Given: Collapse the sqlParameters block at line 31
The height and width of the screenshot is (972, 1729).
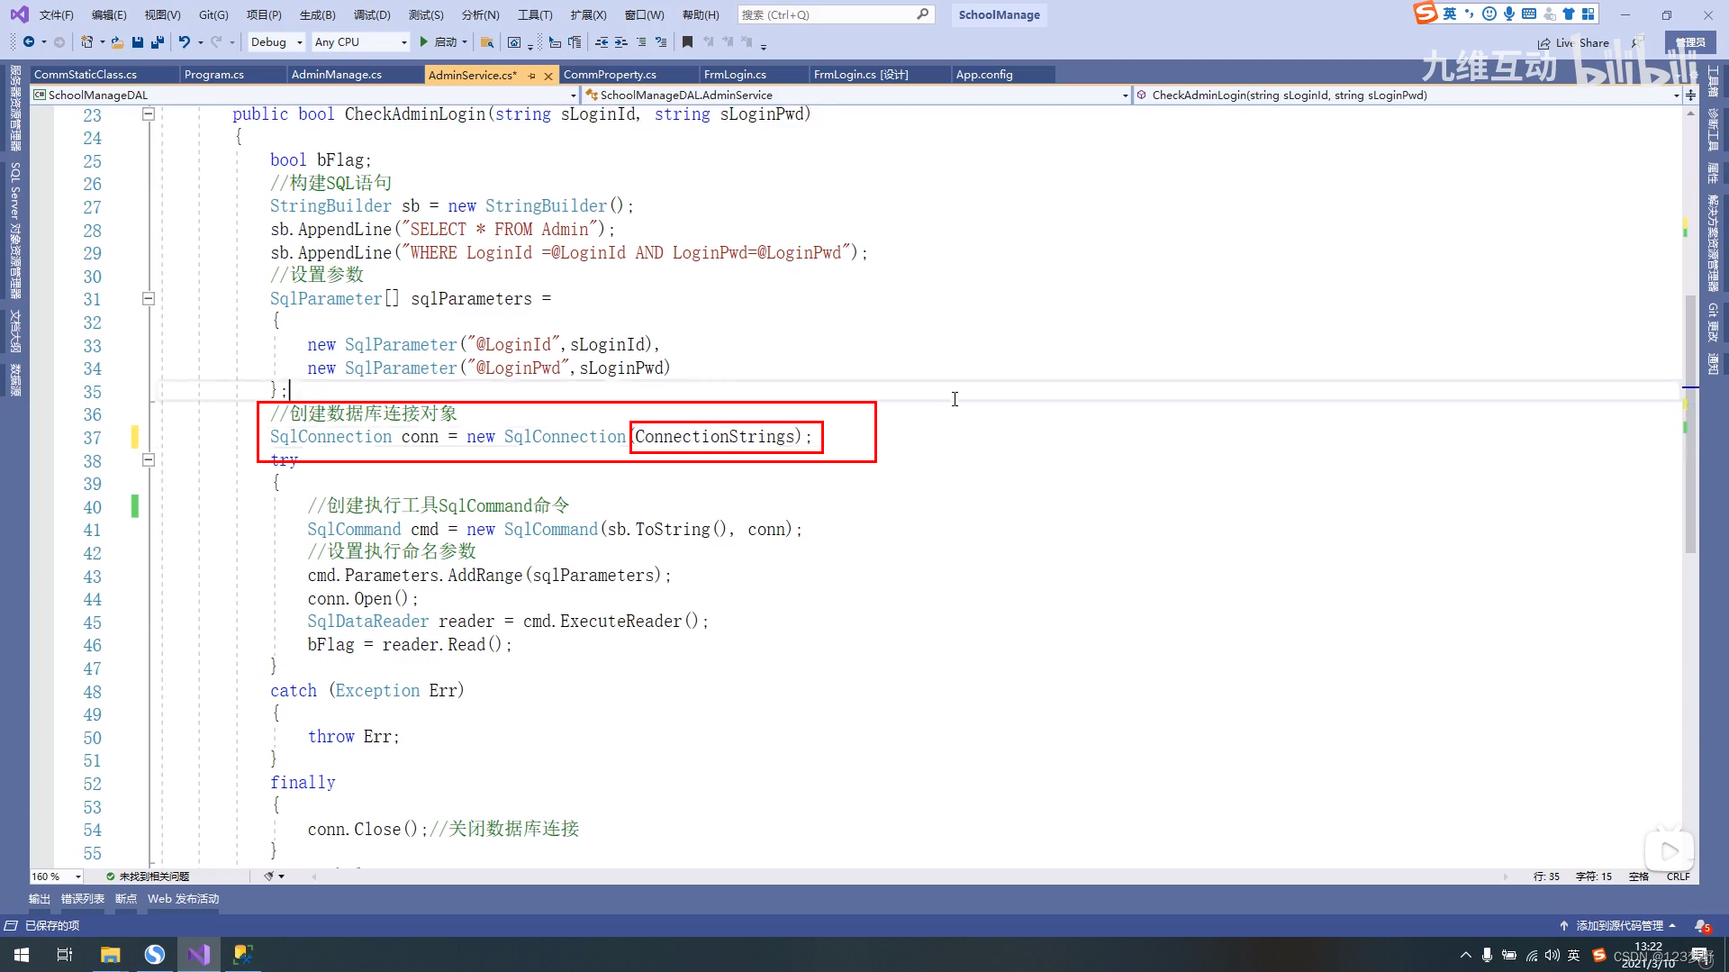Looking at the screenshot, I should 149,299.
